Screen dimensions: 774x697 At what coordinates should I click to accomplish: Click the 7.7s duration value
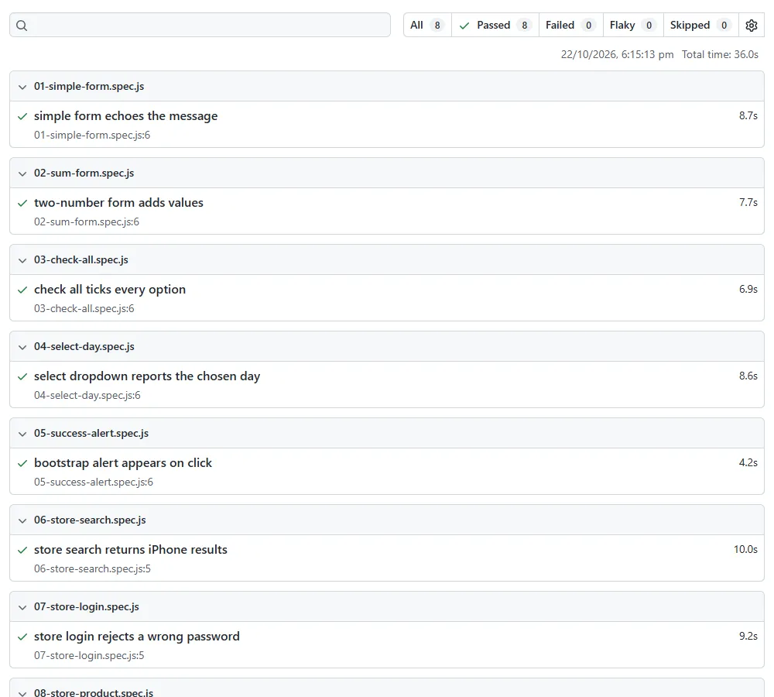(748, 203)
